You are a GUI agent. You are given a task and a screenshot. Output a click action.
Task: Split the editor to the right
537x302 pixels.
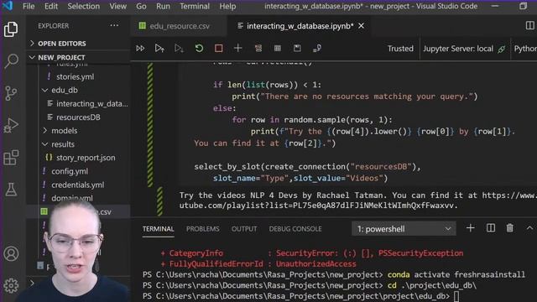tap(529, 26)
